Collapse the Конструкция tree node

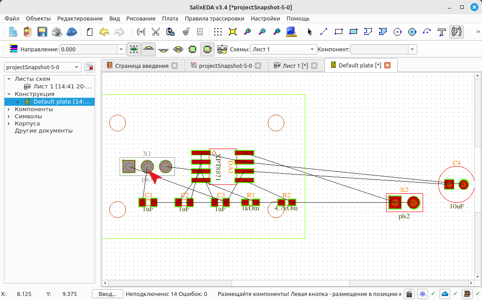(x=9, y=94)
